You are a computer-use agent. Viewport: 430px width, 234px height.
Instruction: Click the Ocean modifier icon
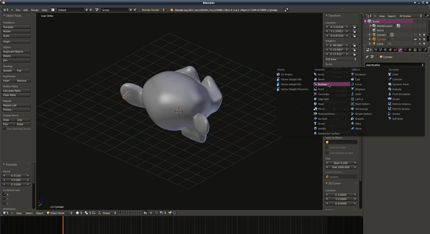pos(389,99)
